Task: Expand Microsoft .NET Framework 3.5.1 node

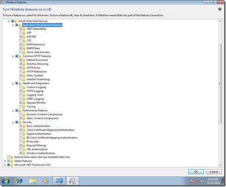Action: pos(5,165)
